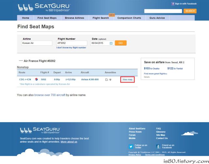This screenshot has height=164, width=209.
Task: Click the (+1)3:00p arrival time
Action: [71, 80]
